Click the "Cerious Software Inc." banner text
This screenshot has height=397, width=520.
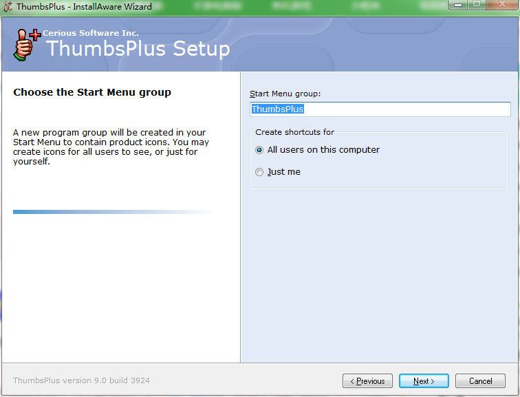pyautogui.click(x=91, y=33)
